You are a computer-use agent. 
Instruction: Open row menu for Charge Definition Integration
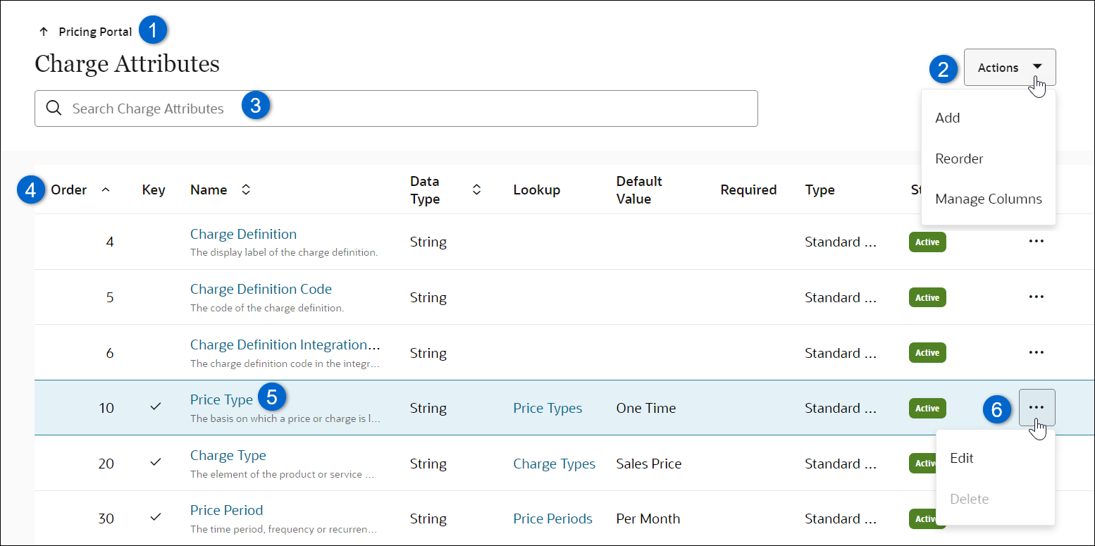(x=1035, y=352)
